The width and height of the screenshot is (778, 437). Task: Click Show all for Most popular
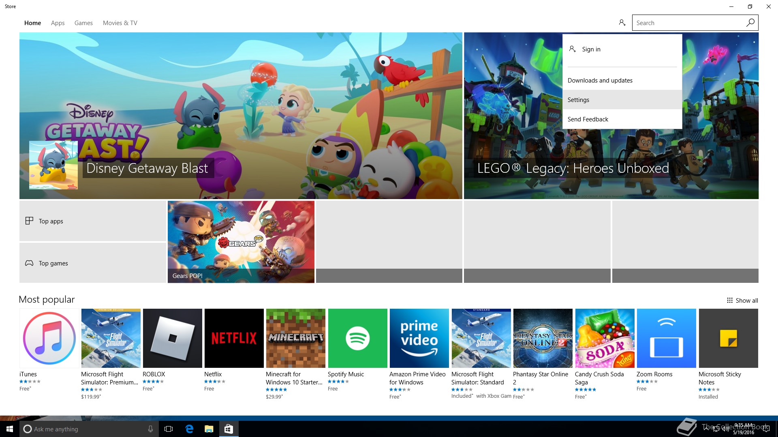coord(742,301)
